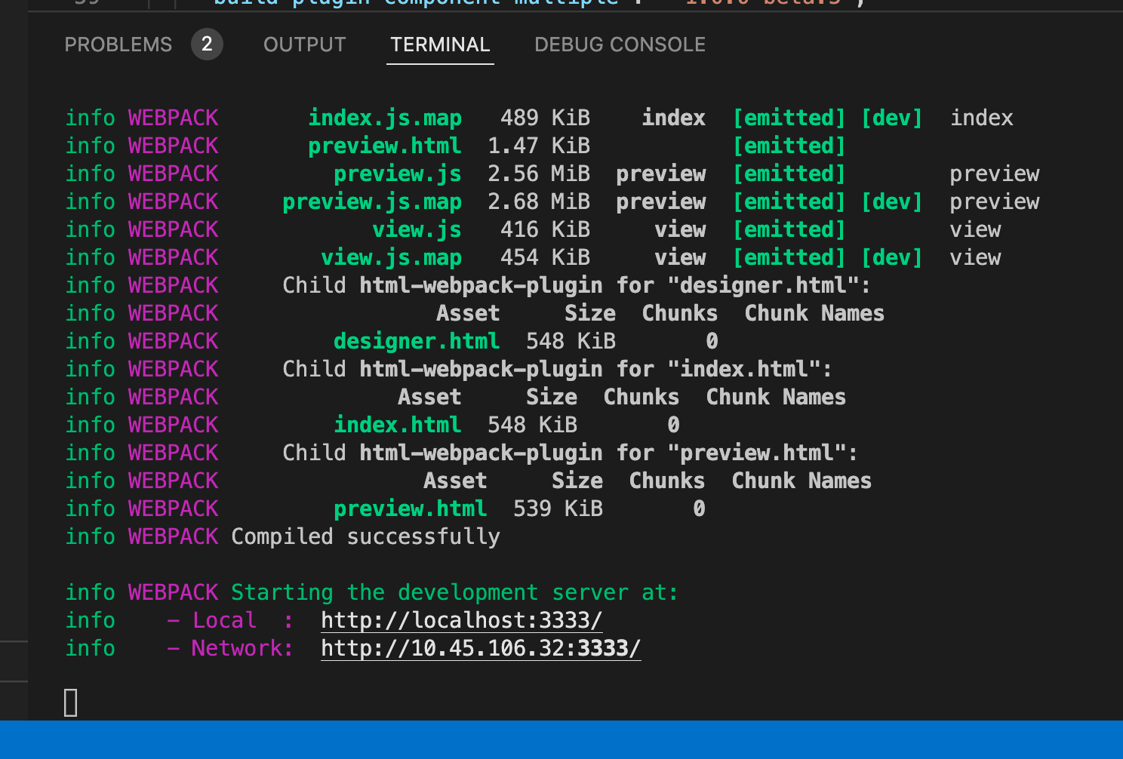1123x759 pixels.
Task: Click the index.js.map filename in webpack output
Action: tap(386, 117)
